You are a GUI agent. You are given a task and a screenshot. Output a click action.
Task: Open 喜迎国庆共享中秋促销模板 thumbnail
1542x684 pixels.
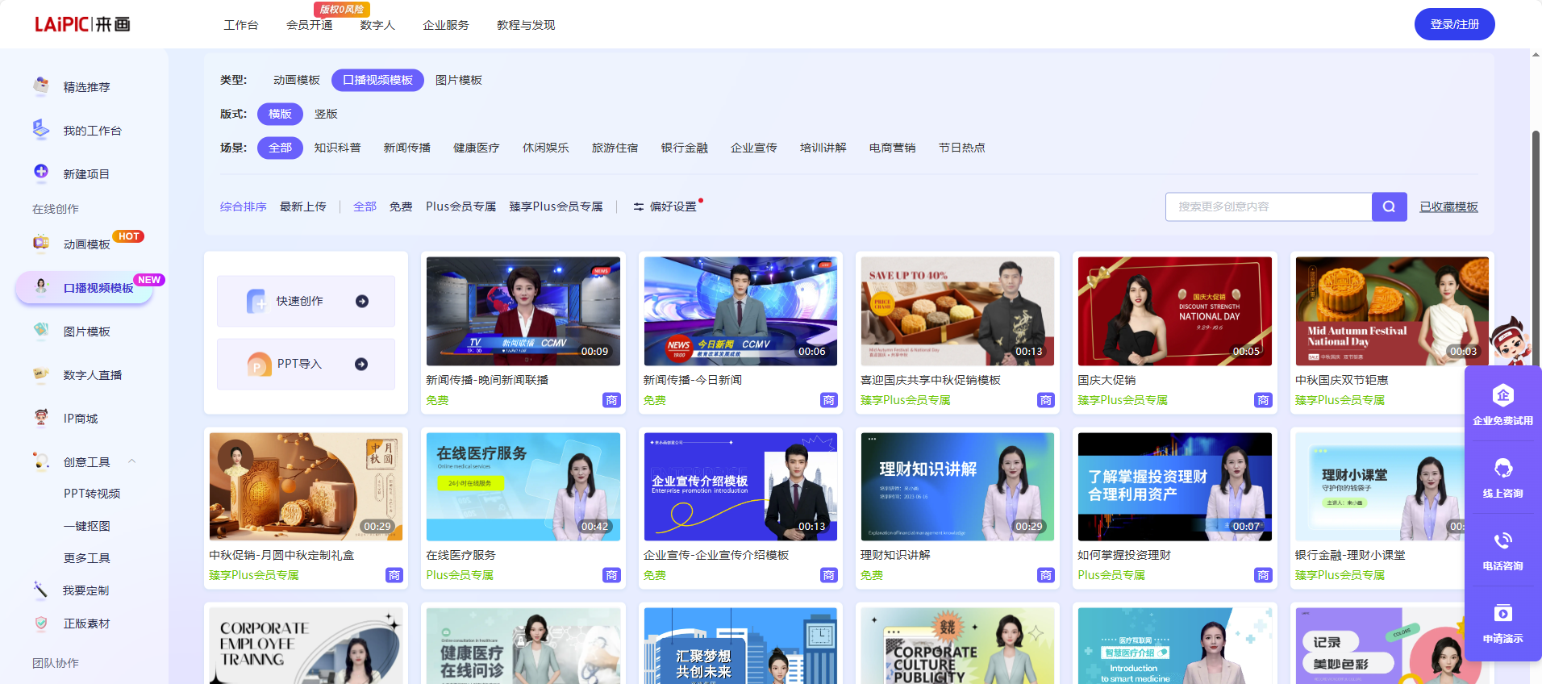click(x=957, y=311)
